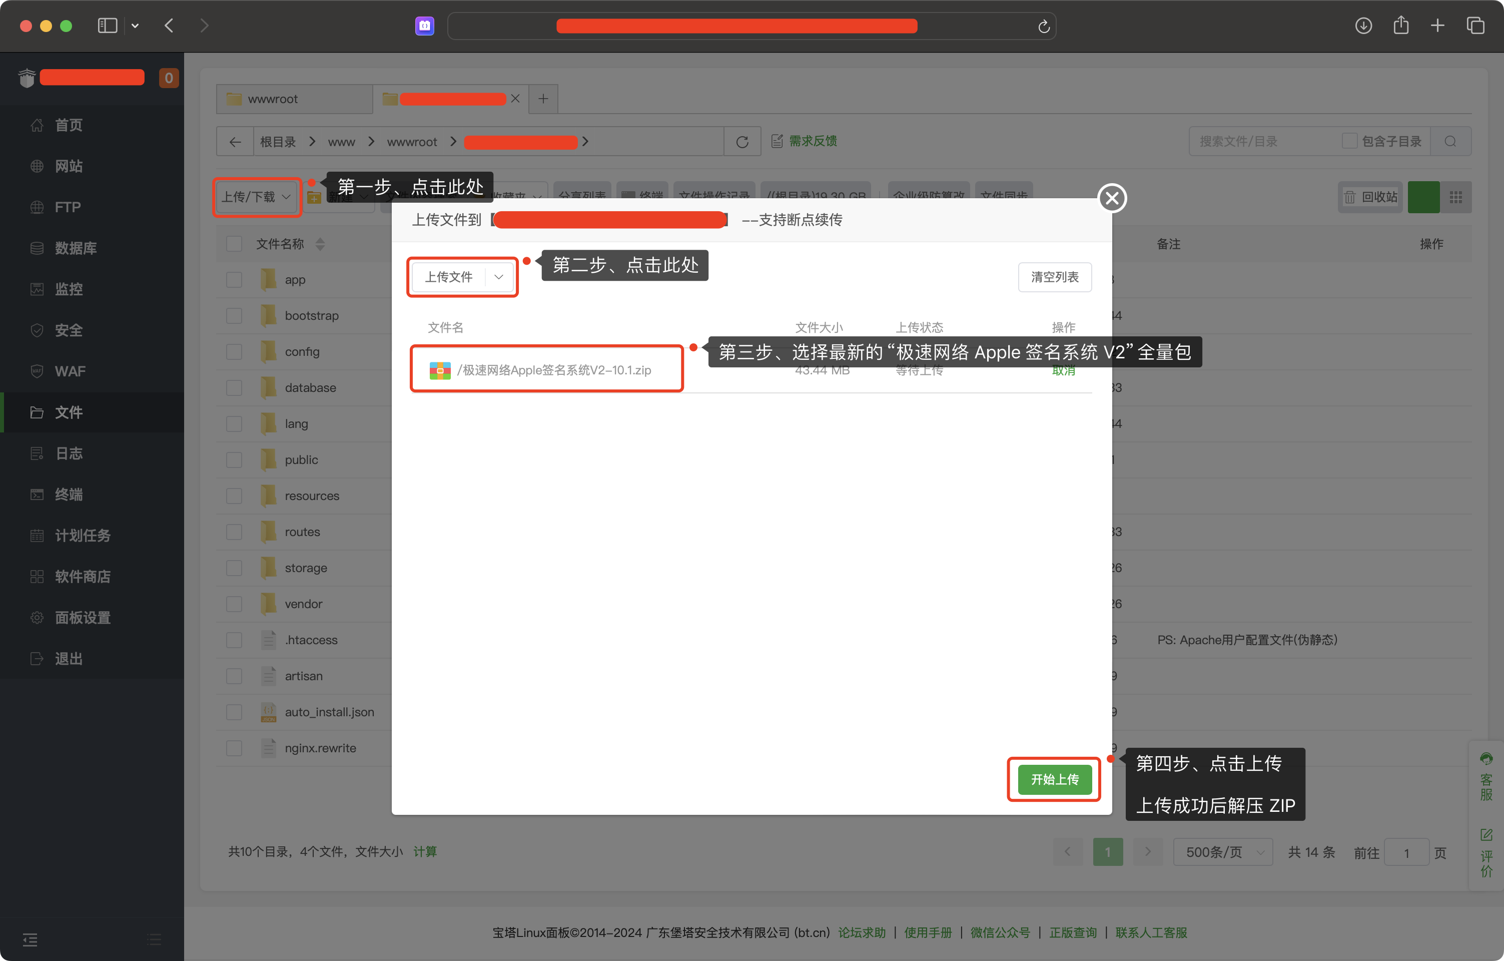Screen dimensions: 1504x961
Task: Click the search magnifier icon
Action: tap(1450, 142)
